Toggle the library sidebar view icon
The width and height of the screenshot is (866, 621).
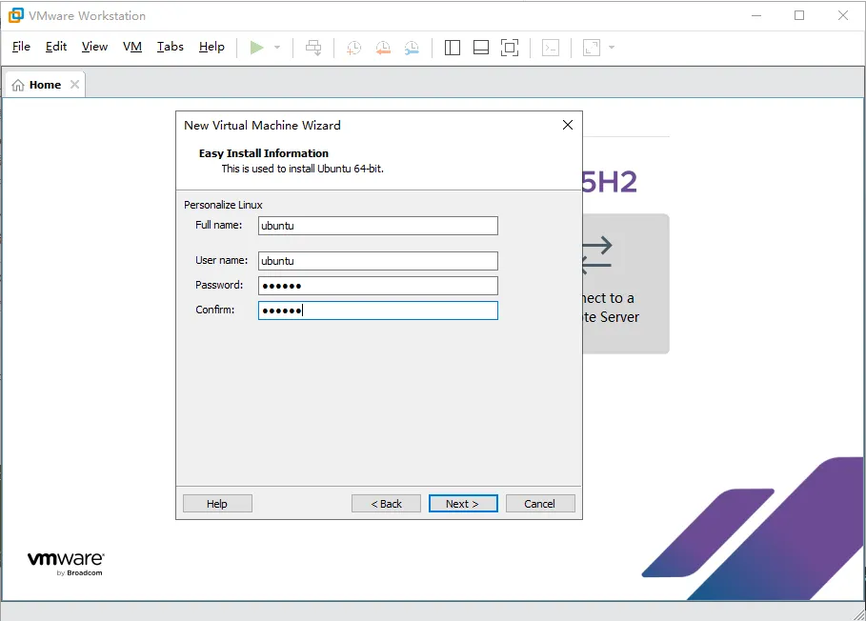click(453, 48)
